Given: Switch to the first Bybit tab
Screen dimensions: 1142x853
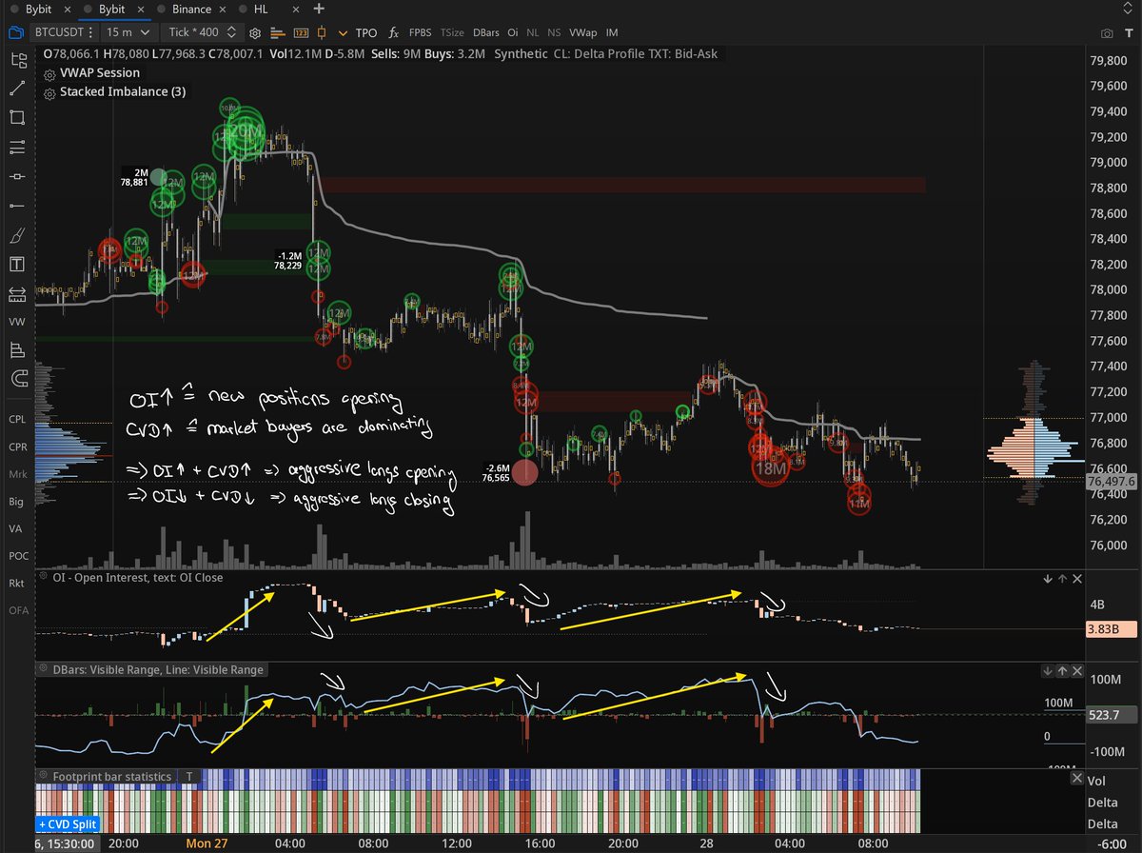Looking at the screenshot, I should click(x=38, y=8).
